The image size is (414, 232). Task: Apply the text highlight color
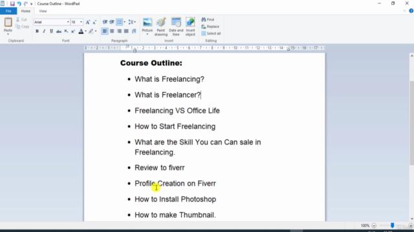(x=91, y=32)
